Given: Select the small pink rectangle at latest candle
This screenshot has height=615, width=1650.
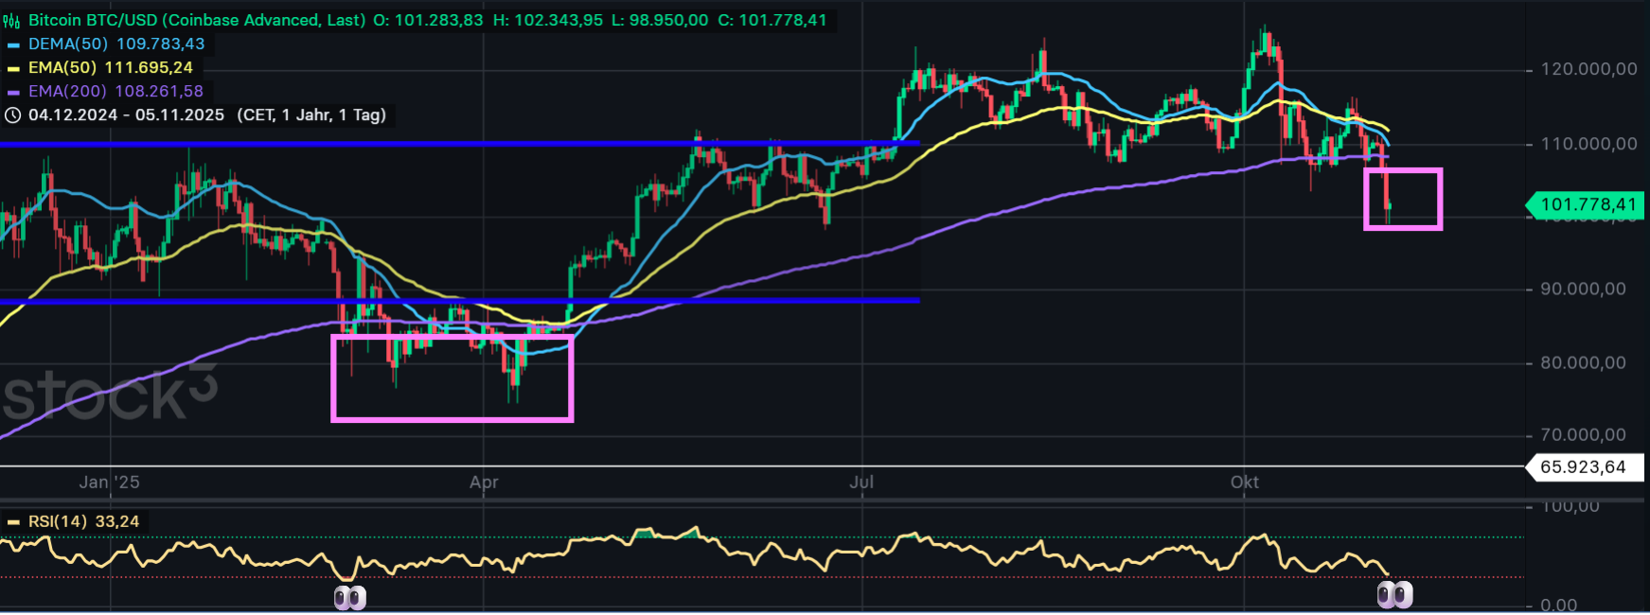Looking at the screenshot, I should click(1402, 171).
